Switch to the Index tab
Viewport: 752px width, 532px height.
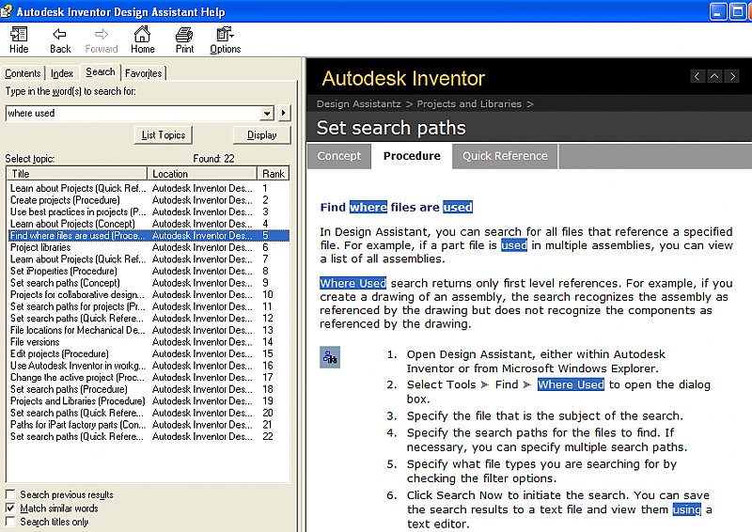coord(62,73)
